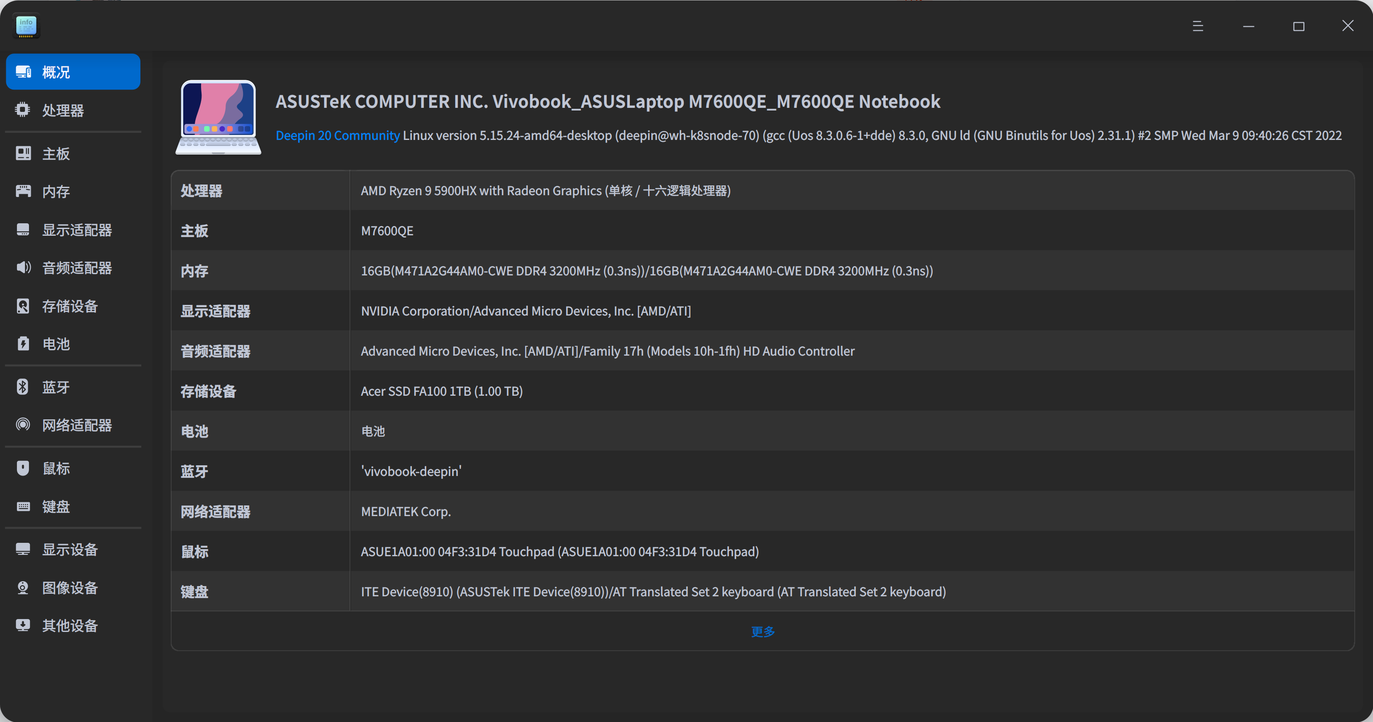Select the network adapter icon
The image size is (1373, 722).
[x=22, y=425]
